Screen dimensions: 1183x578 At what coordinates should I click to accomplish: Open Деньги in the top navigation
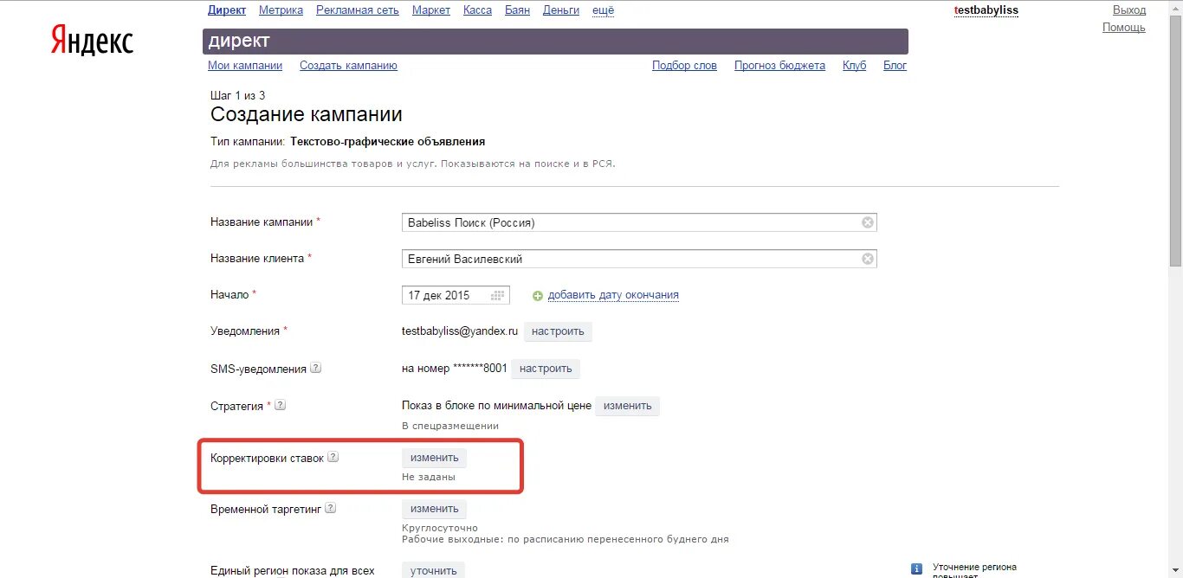(x=561, y=10)
